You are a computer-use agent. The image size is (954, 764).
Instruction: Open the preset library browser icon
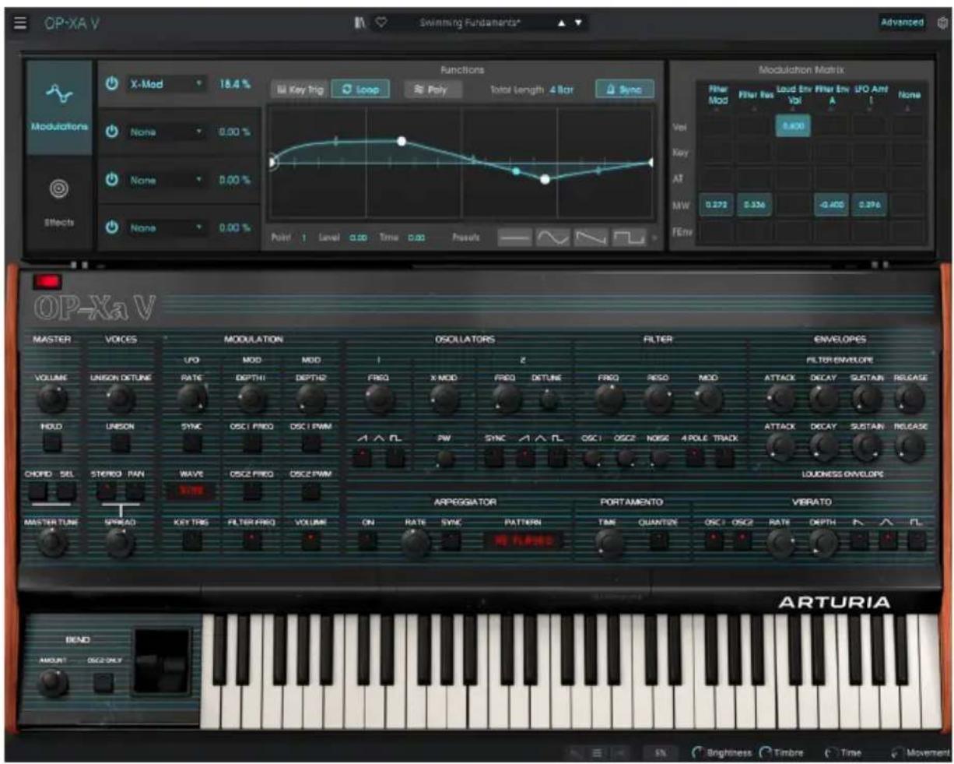[360, 23]
